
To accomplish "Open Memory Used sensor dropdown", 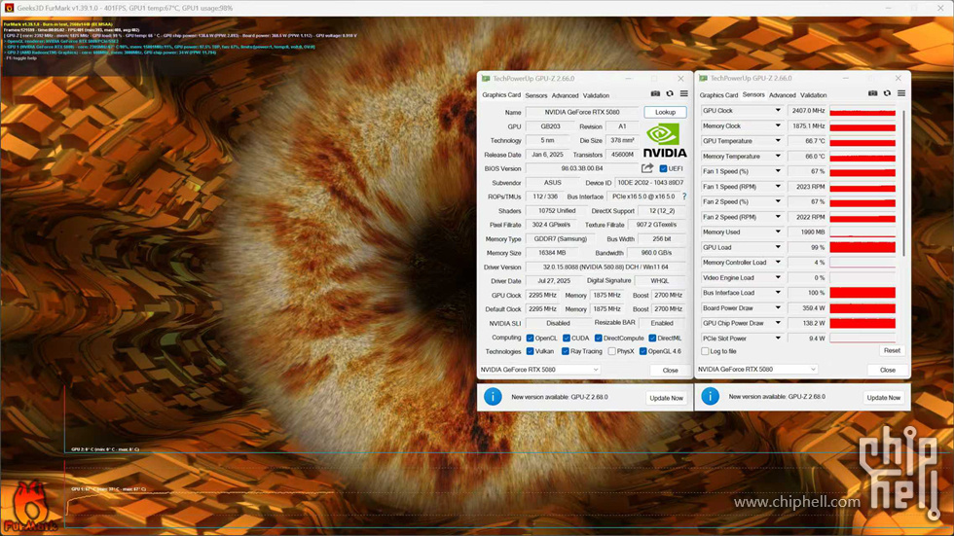I will pyautogui.click(x=778, y=232).
